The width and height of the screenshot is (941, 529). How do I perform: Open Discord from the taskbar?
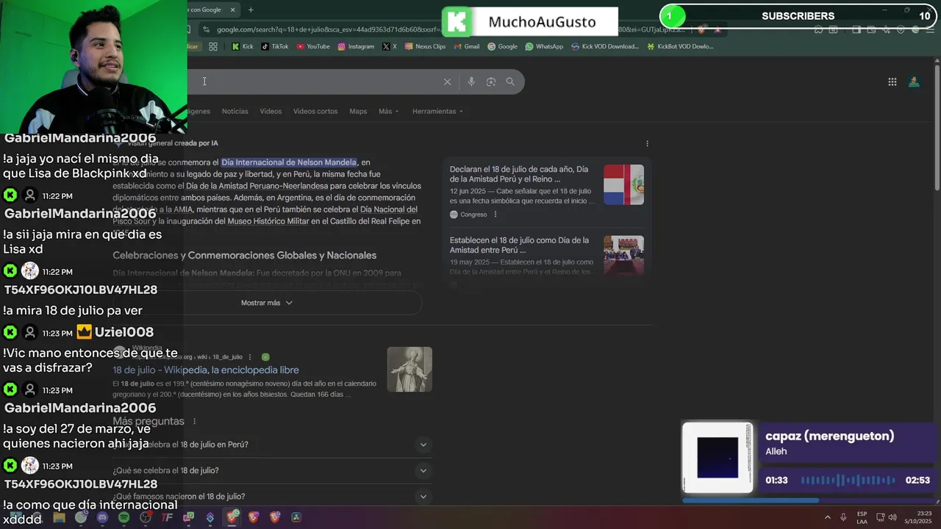click(x=102, y=517)
